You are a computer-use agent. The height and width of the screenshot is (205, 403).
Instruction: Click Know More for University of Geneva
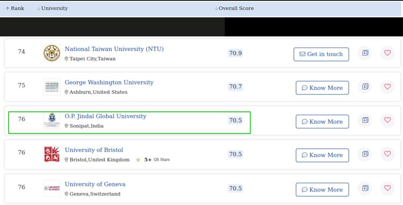[x=322, y=189]
